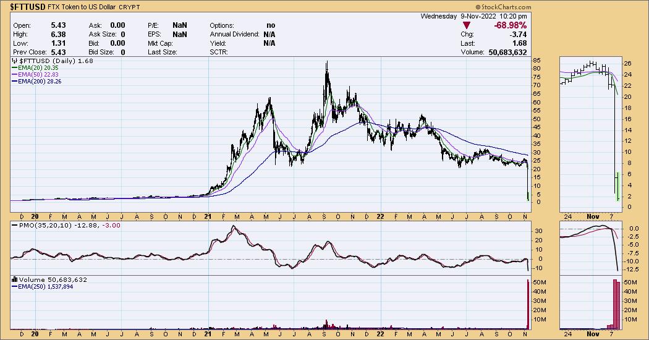Click the EMA(20) 20.35 legend entry
Screen dimensions: 649x340
click(38, 67)
